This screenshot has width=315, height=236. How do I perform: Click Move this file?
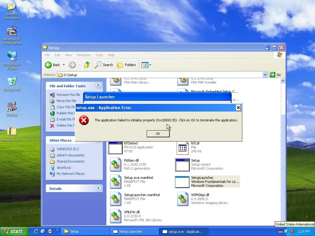point(66,101)
